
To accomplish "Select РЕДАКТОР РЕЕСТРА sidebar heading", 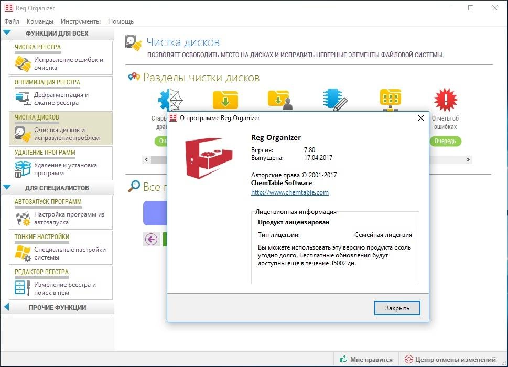I will 41,272.
